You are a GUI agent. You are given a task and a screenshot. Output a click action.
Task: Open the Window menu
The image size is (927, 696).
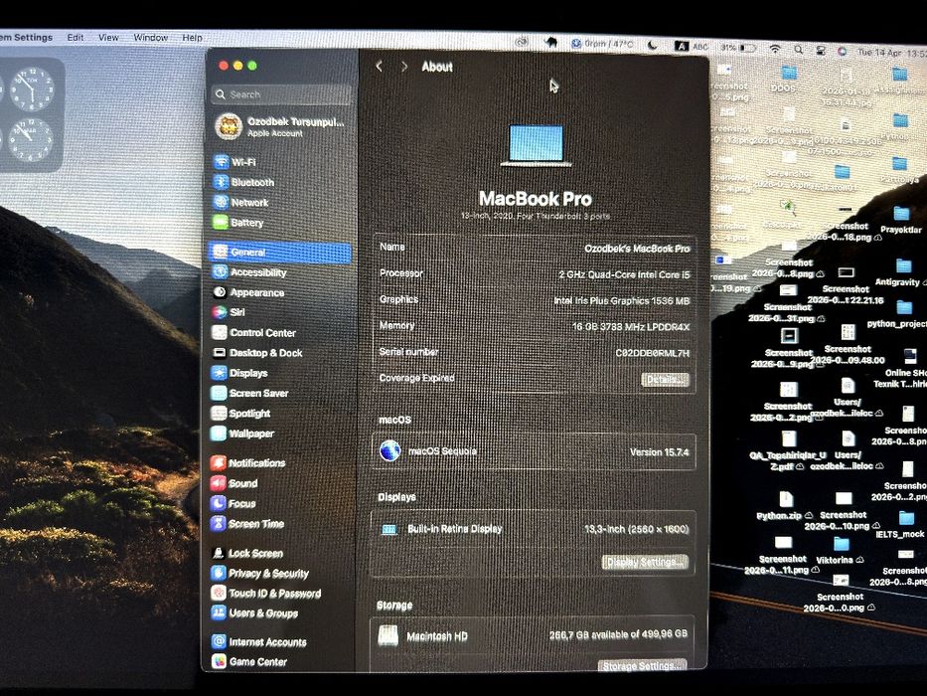pyautogui.click(x=151, y=38)
